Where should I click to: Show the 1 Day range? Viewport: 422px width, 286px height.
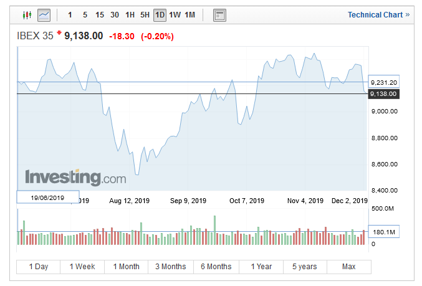pyautogui.click(x=39, y=267)
